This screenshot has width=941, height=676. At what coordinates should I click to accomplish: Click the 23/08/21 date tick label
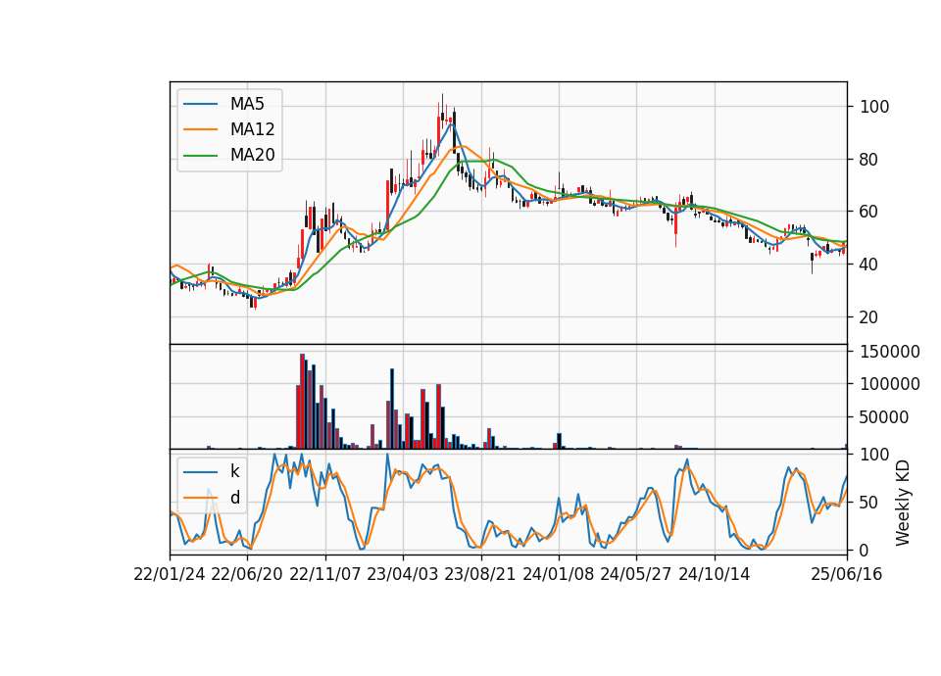(x=480, y=575)
